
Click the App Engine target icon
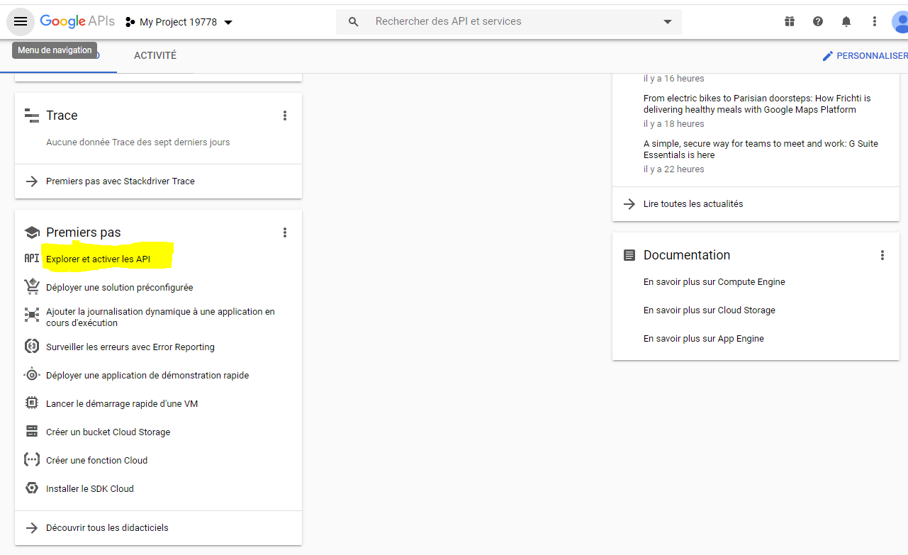(31, 375)
